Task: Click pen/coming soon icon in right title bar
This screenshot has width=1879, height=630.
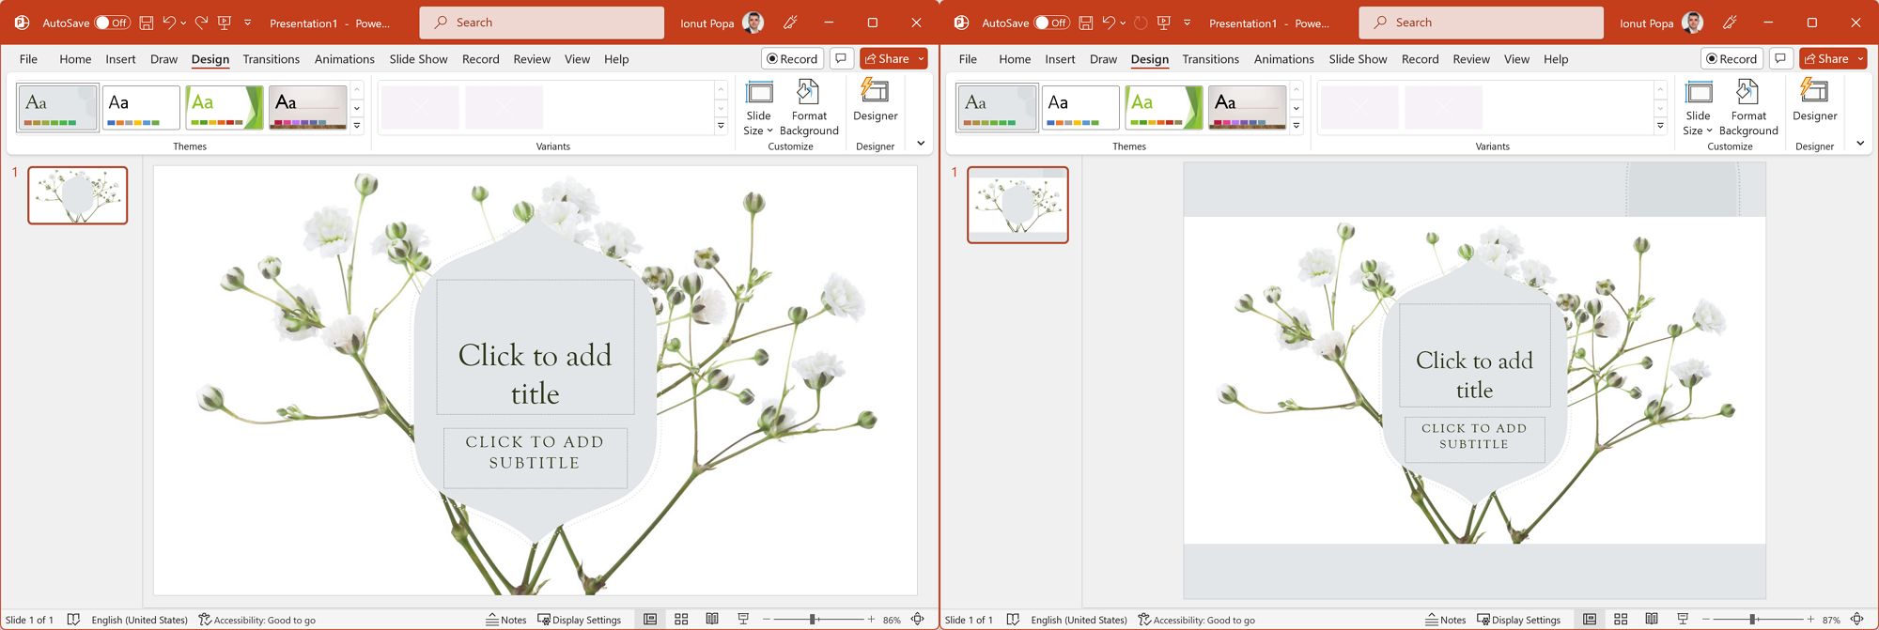Action: (1730, 23)
